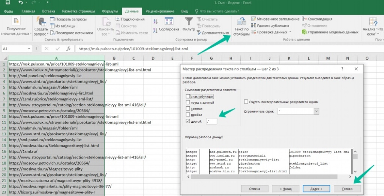Screen dimensions: 384x196
Task: Click the Redo arrow icon
Action: 34,3
